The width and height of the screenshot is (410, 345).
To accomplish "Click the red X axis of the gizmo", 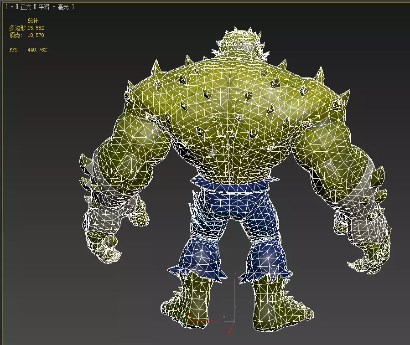I will (x=207, y=319).
